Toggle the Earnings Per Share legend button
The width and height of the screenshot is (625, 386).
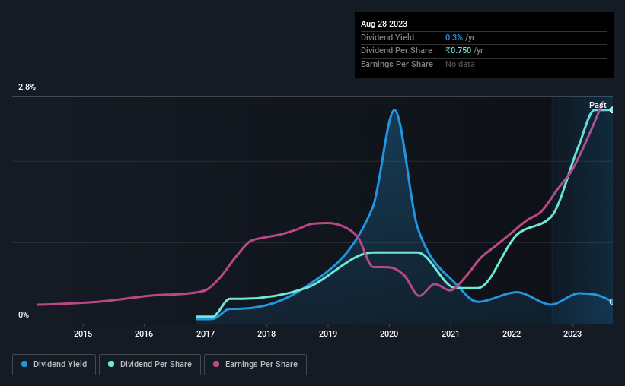pyautogui.click(x=255, y=365)
